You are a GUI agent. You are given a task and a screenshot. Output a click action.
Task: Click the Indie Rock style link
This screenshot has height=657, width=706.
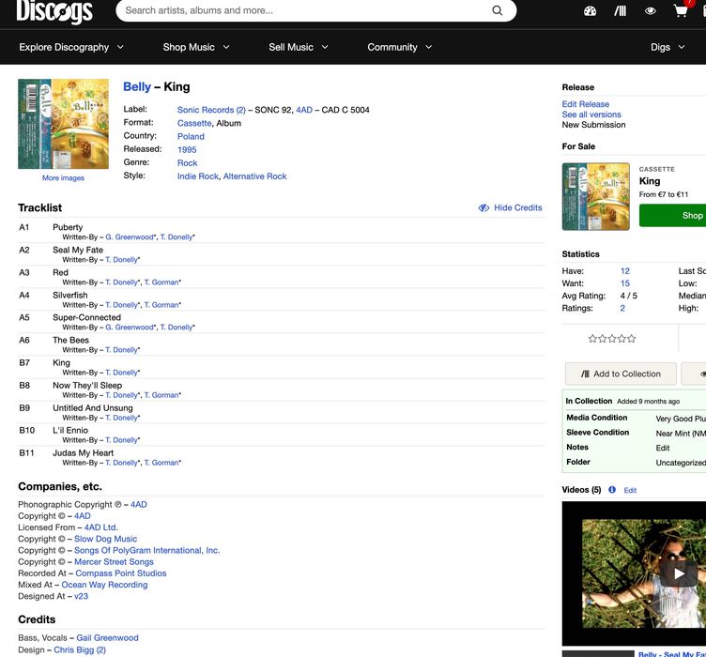[x=198, y=176]
